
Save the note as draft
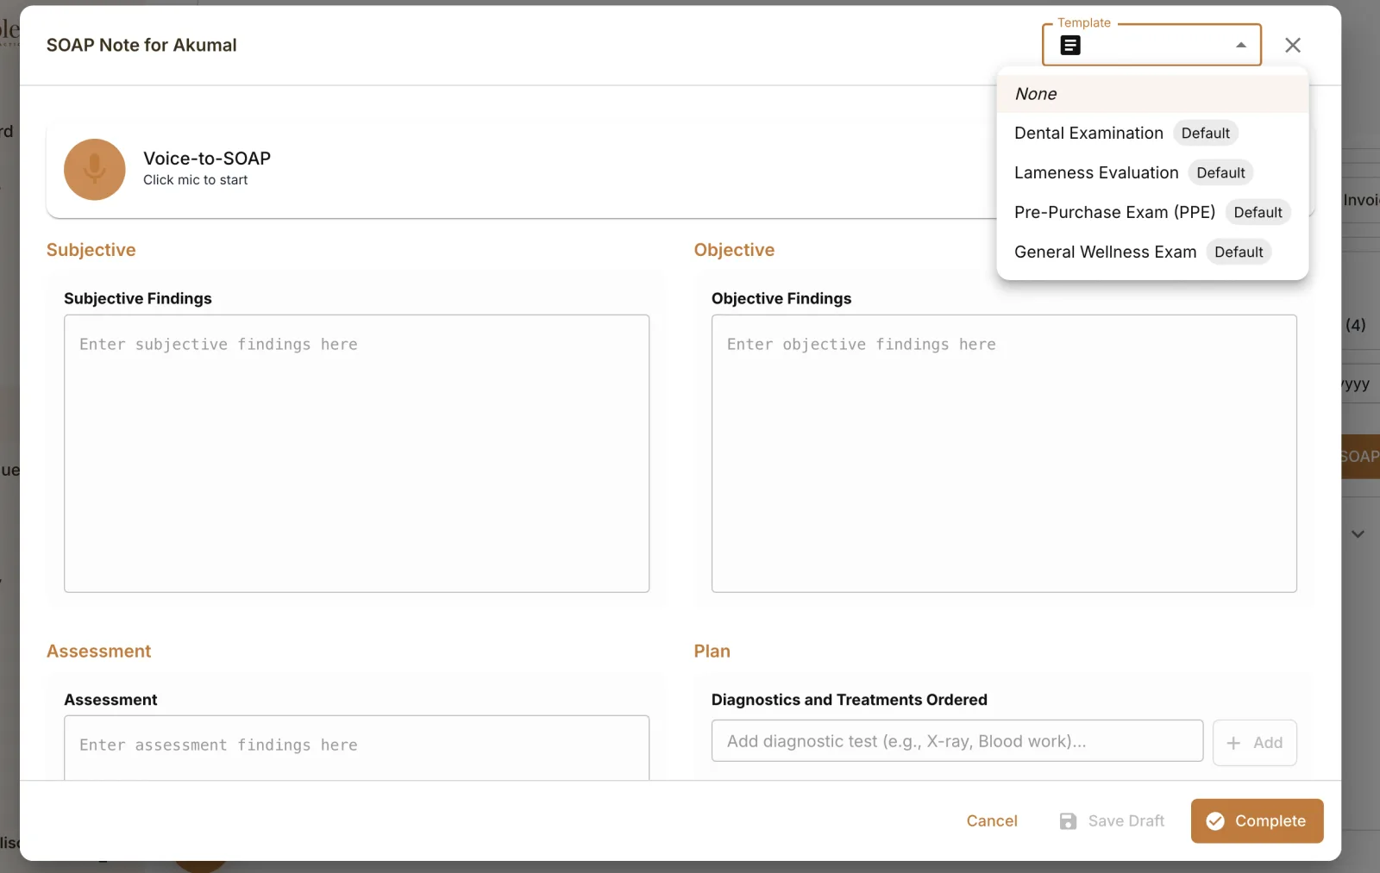1112,821
